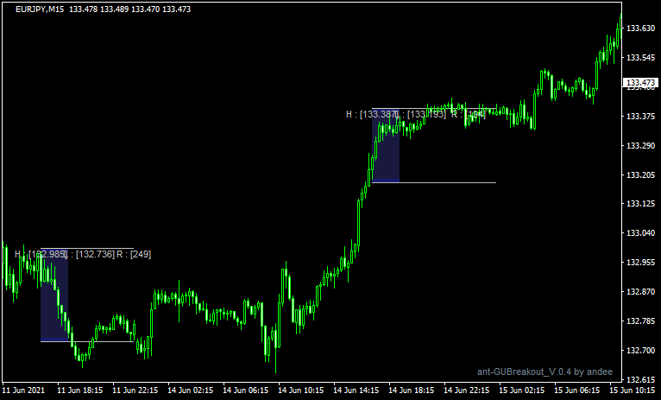Click the 11 Jun 2021 date label
Screen dimensions: 661x400
[26, 390]
